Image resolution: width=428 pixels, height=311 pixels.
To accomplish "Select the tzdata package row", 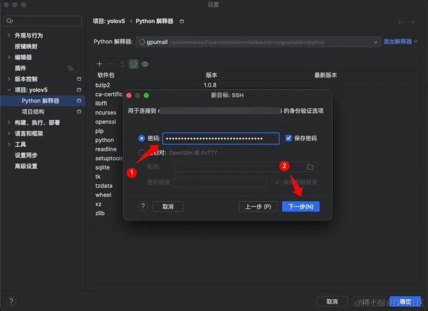I will click(104, 186).
